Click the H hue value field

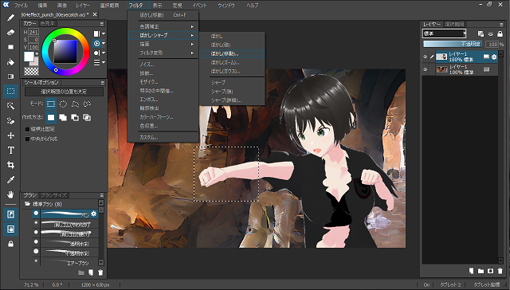(x=33, y=32)
